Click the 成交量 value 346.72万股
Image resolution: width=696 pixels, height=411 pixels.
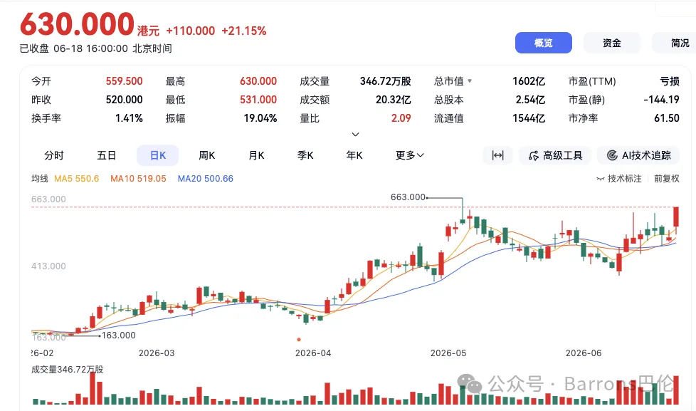385,81
